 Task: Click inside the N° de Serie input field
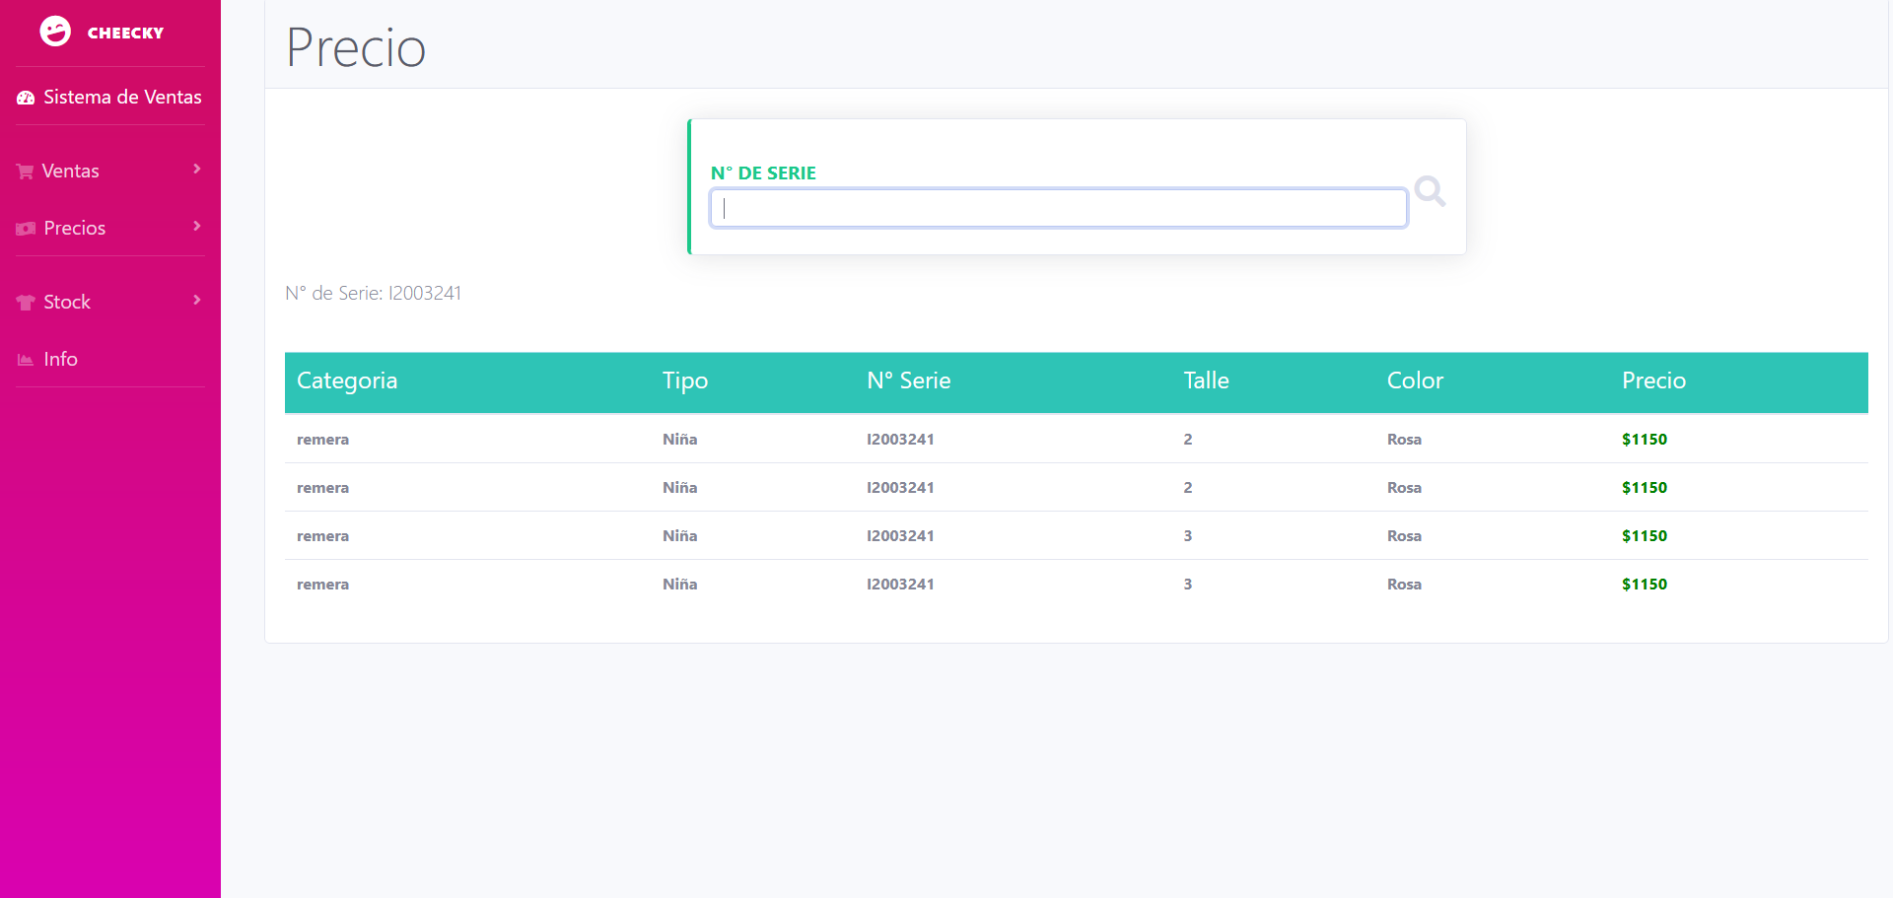click(x=1058, y=208)
